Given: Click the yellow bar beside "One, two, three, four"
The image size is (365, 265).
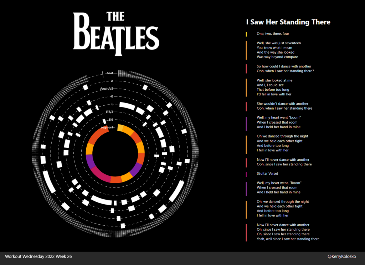Looking at the screenshot, I should (x=246, y=34).
